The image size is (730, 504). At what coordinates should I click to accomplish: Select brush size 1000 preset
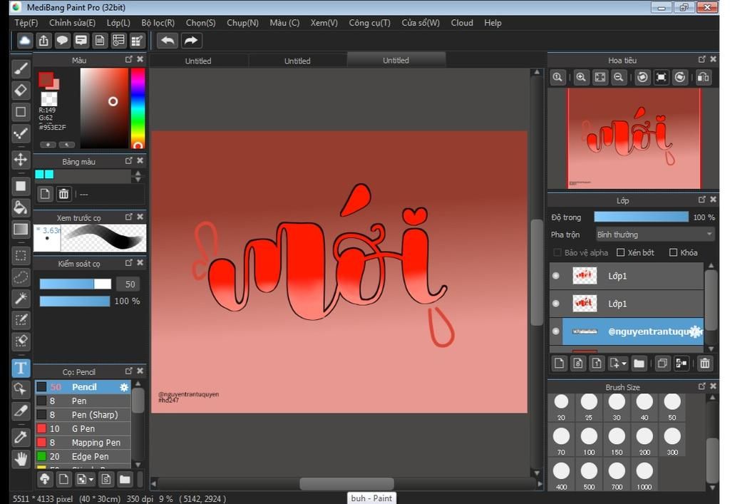[644, 476]
